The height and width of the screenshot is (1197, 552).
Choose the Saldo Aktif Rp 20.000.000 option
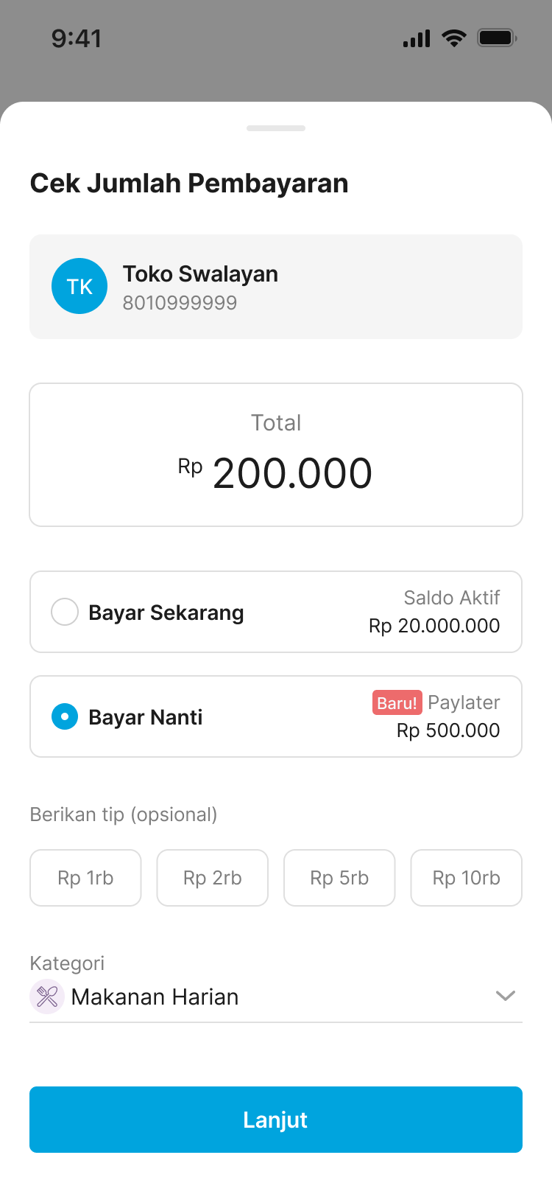click(x=434, y=612)
